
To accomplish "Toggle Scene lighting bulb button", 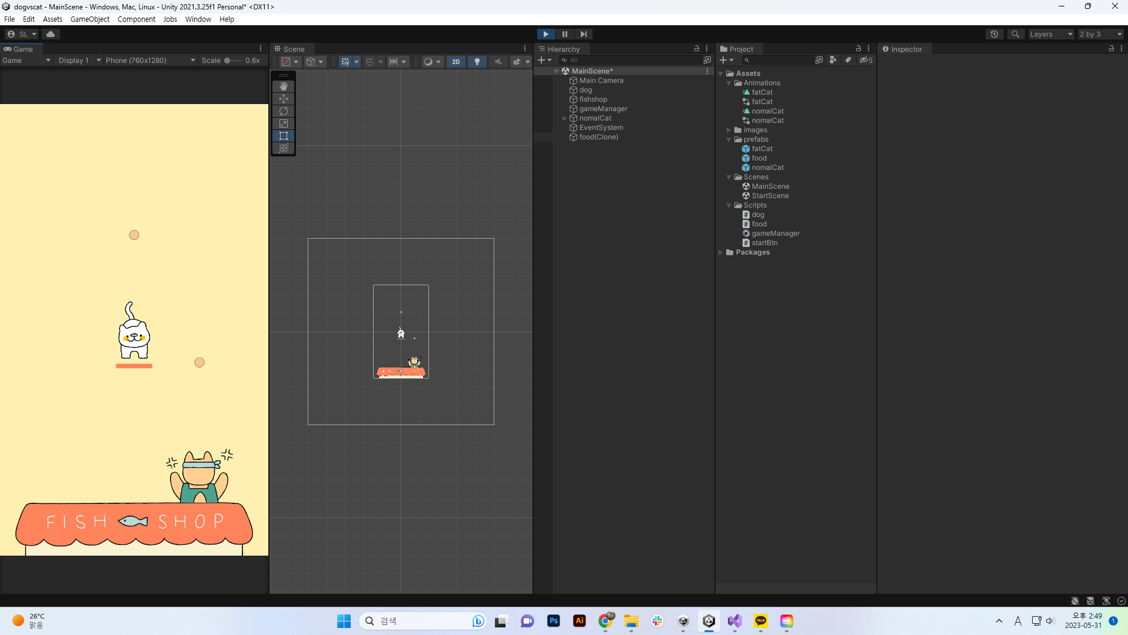I will tap(477, 62).
